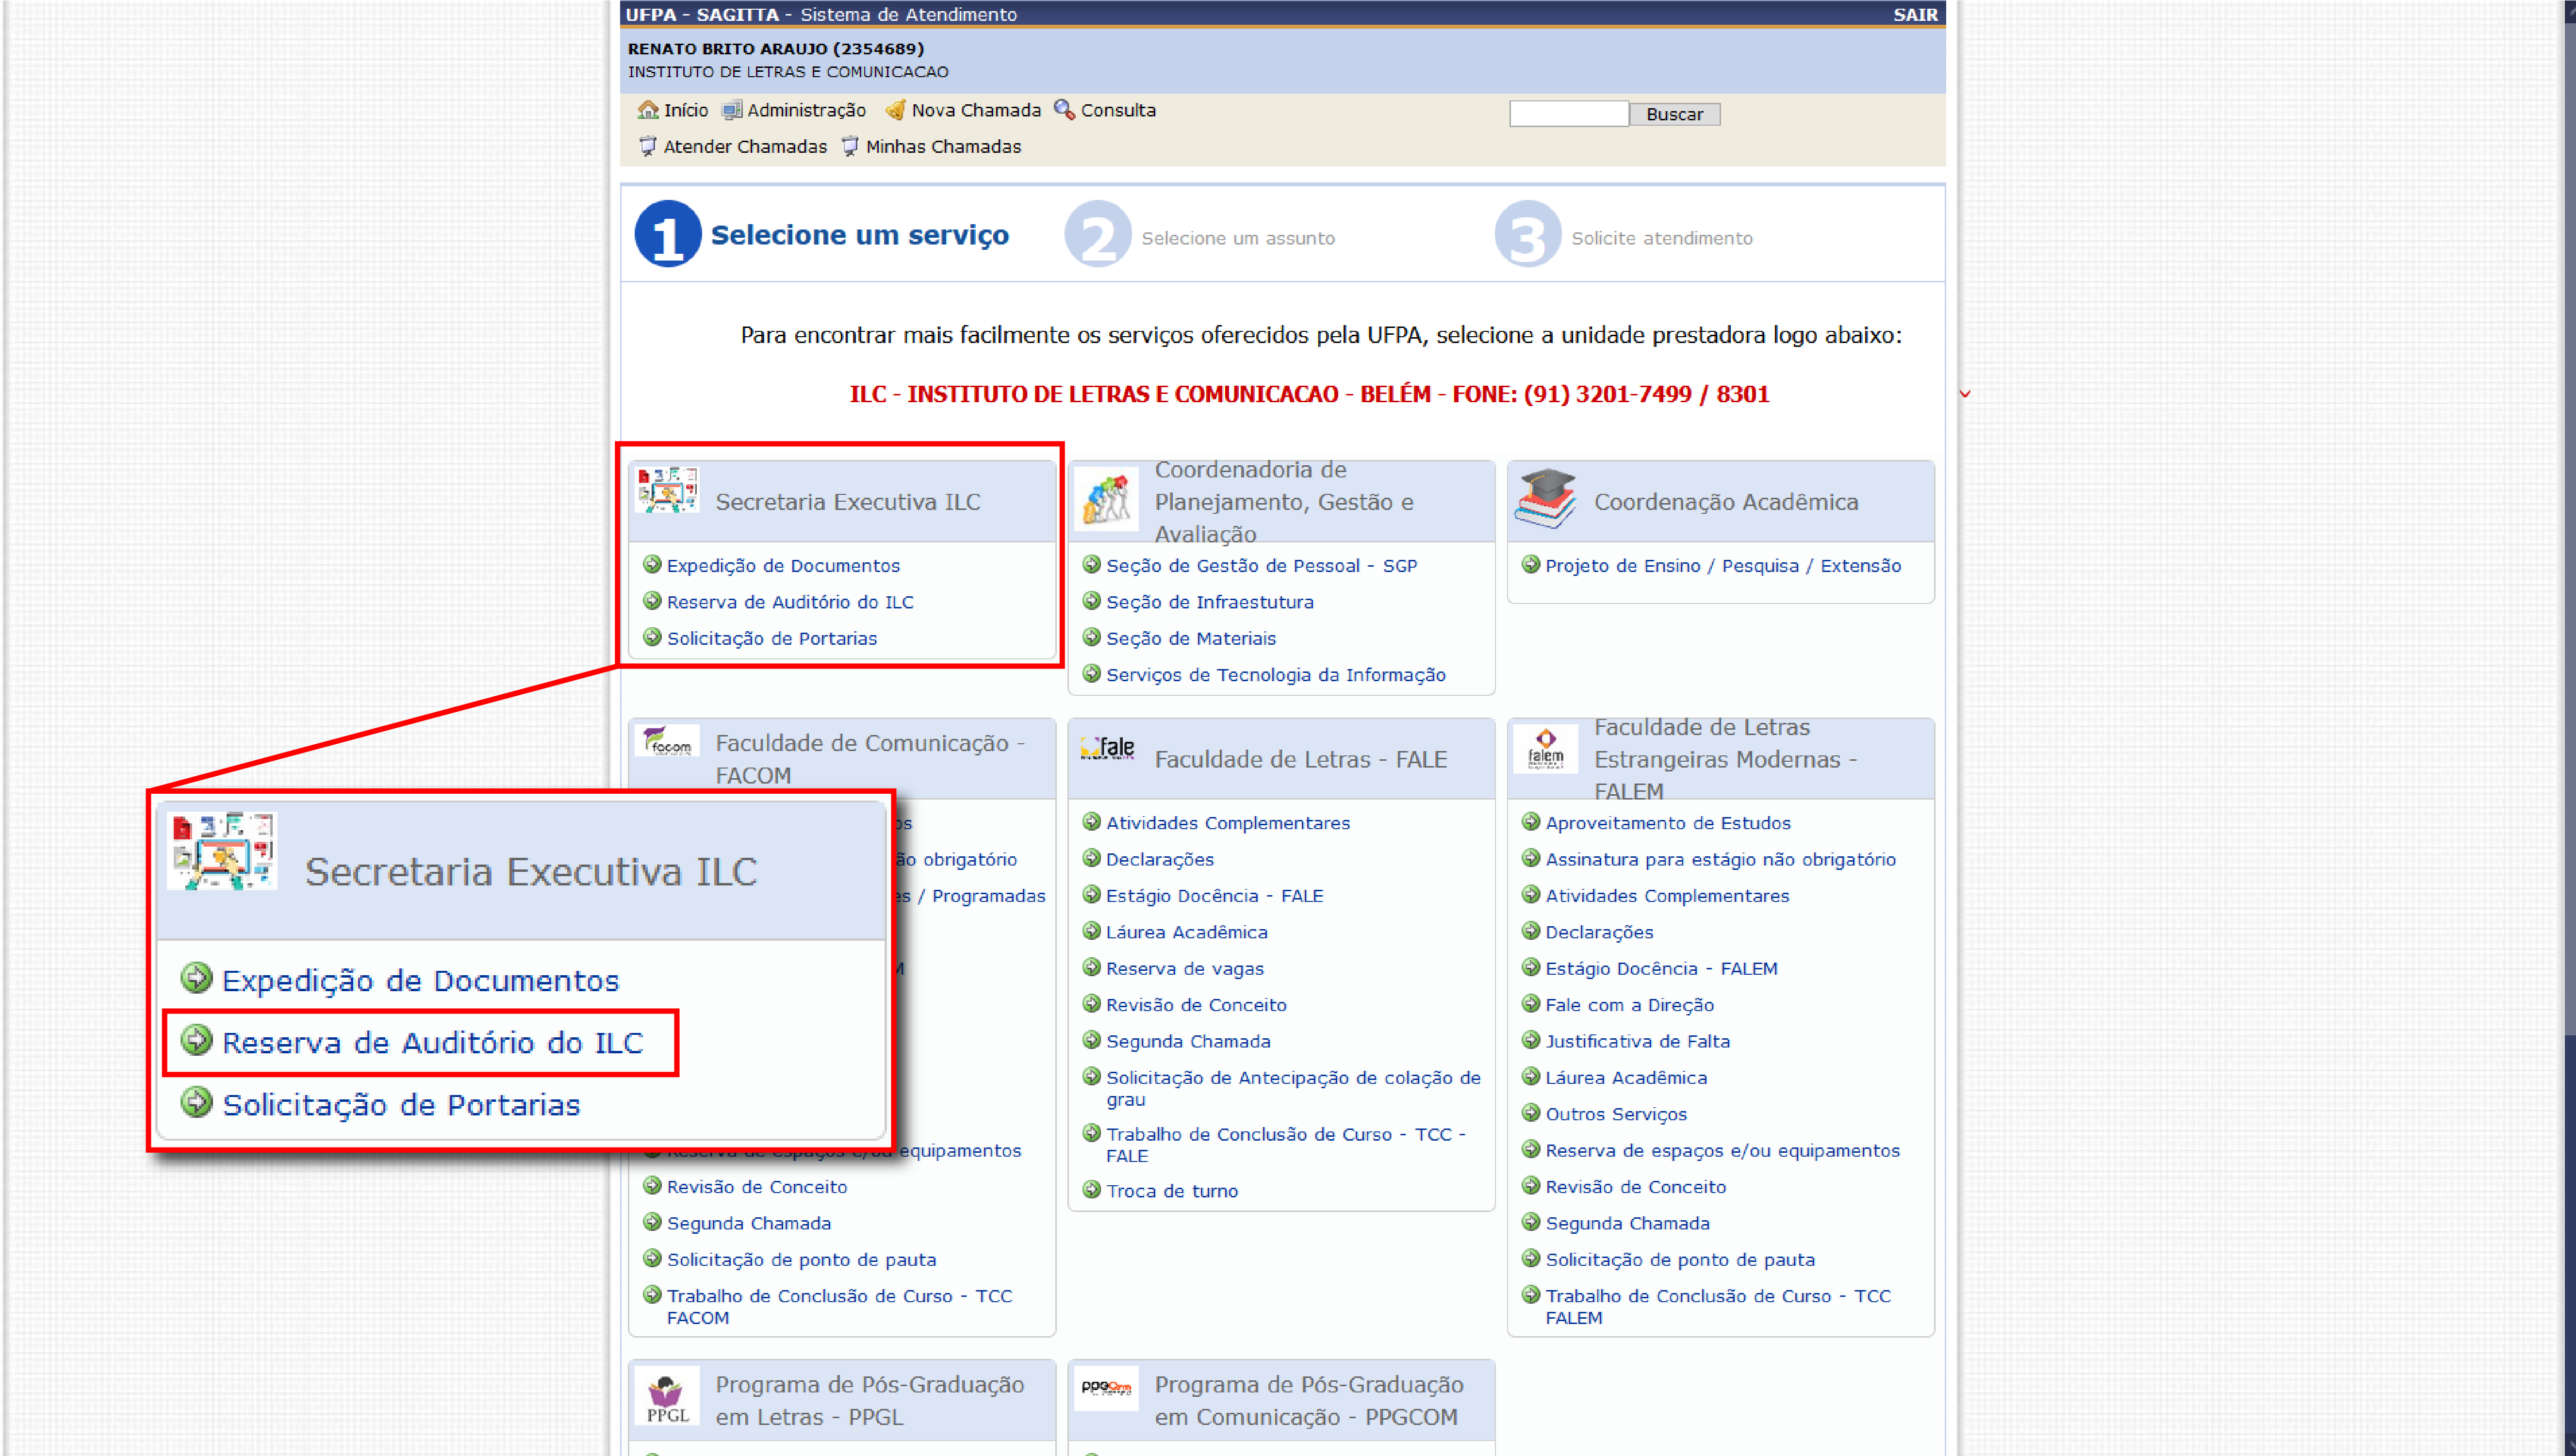Open Declarações link in FALE
The height and width of the screenshot is (1456, 2576).
pos(1159,860)
